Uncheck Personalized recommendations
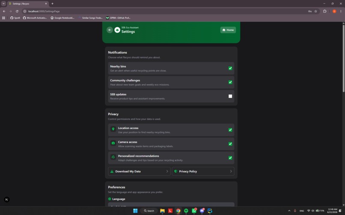The height and width of the screenshot is (215, 345). tap(230, 158)
